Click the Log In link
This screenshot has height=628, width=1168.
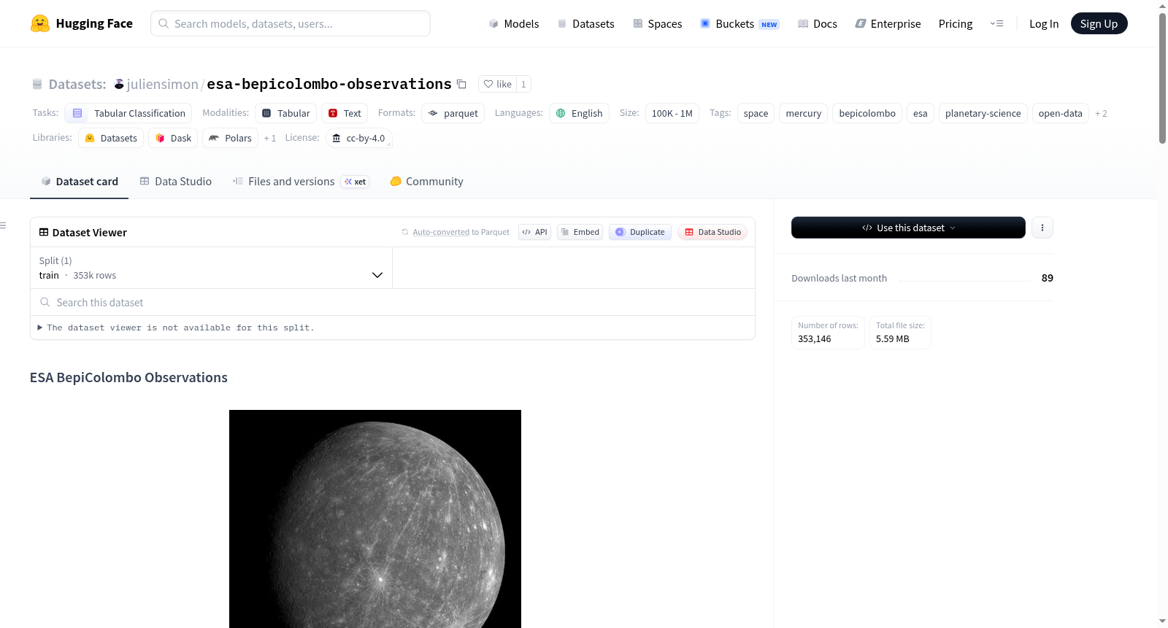[1044, 24]
